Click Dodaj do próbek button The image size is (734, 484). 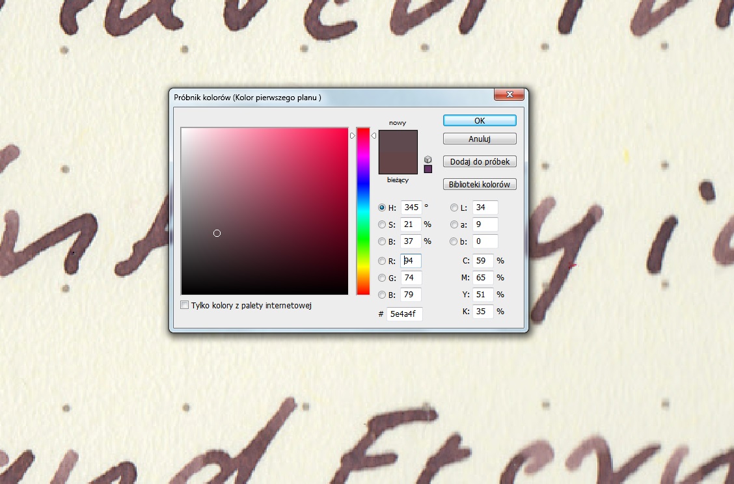(x=480, y=161)
